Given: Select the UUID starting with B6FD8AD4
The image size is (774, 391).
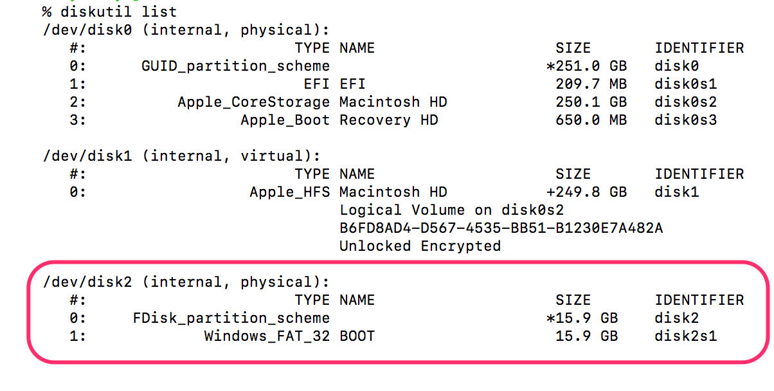Looking at the screenshot, I should [x=501, y=228].
